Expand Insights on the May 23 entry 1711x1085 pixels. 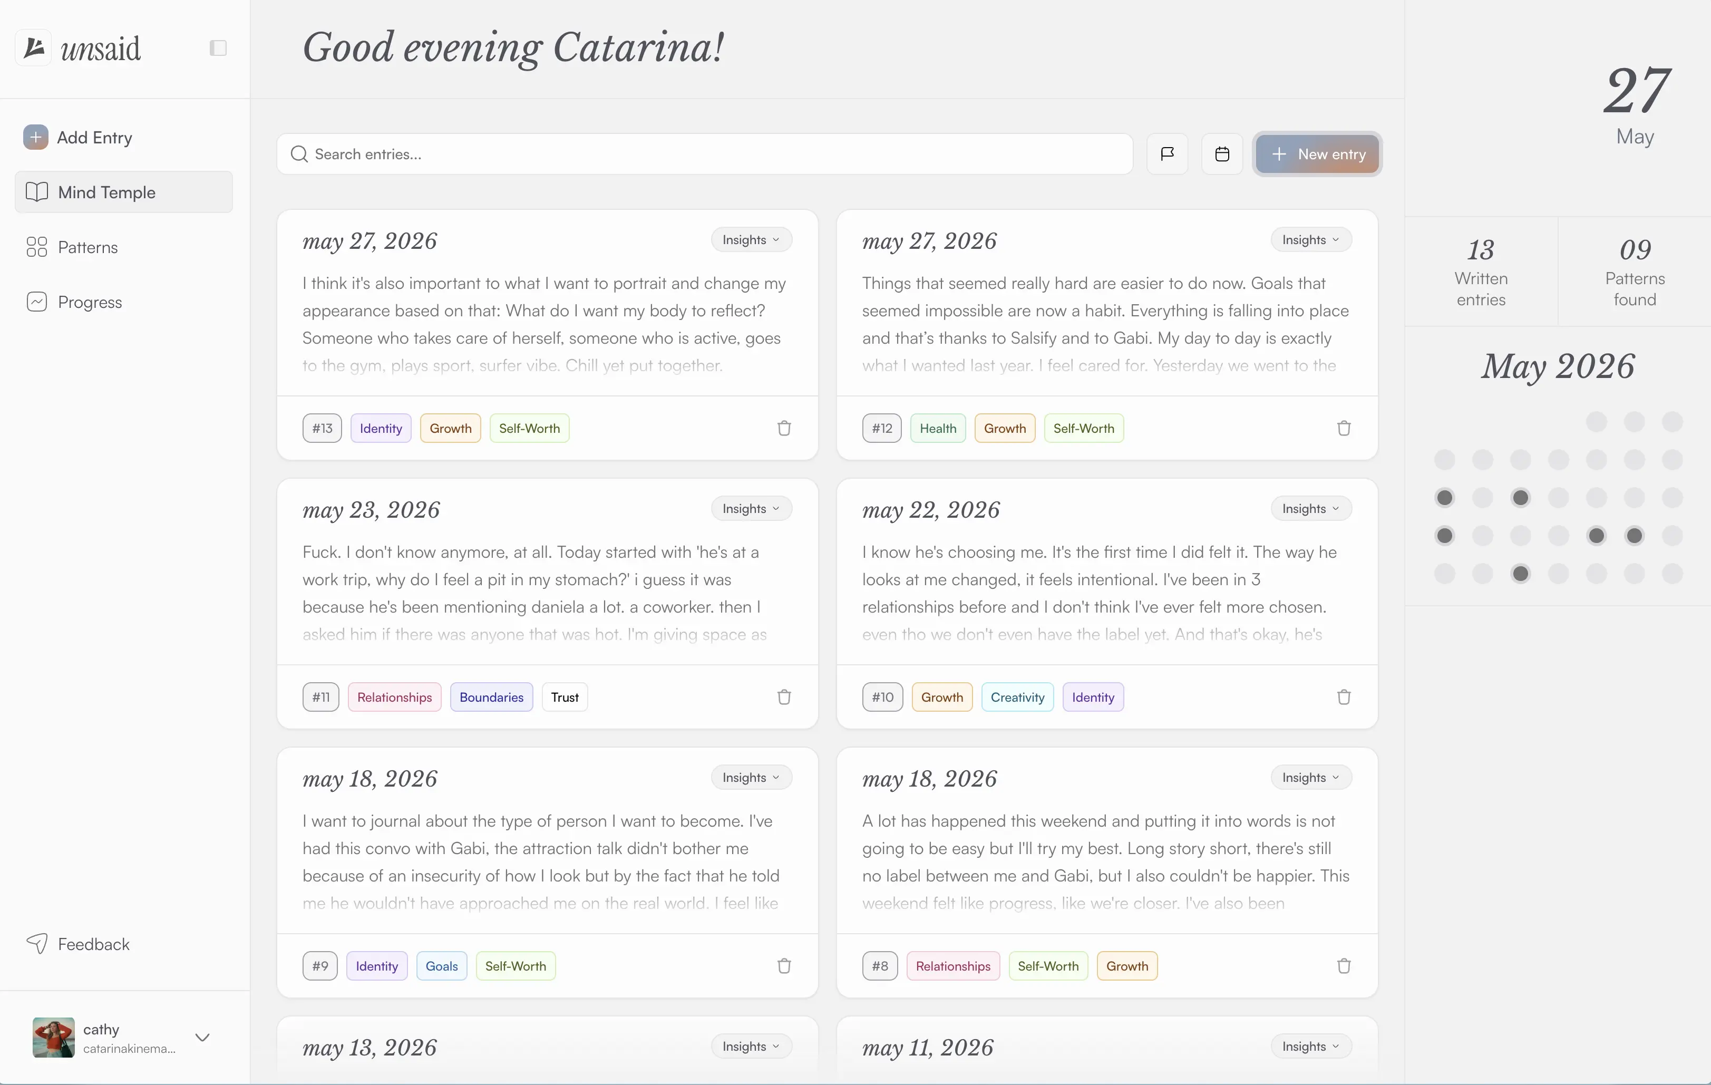click(751, 509)
